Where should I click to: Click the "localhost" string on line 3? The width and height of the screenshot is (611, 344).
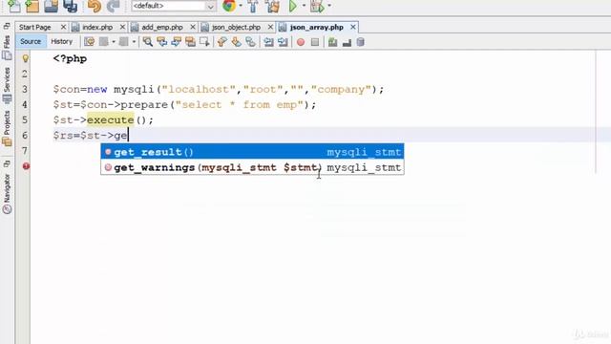click(x=199, y=89)
